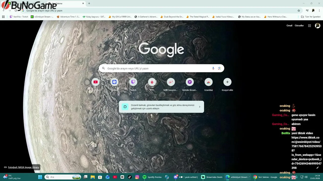
Task: Click the Google search box
Action: tap(161, 68)
